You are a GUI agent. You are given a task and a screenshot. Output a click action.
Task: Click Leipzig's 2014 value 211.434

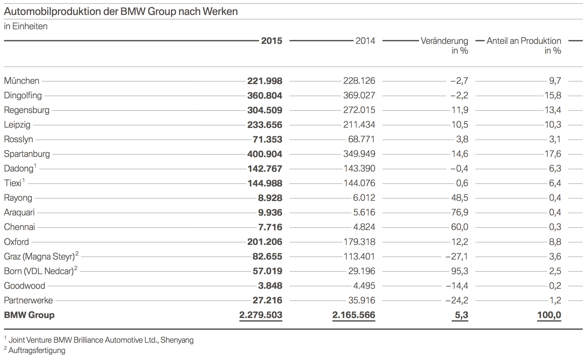[x=359, y=125]
